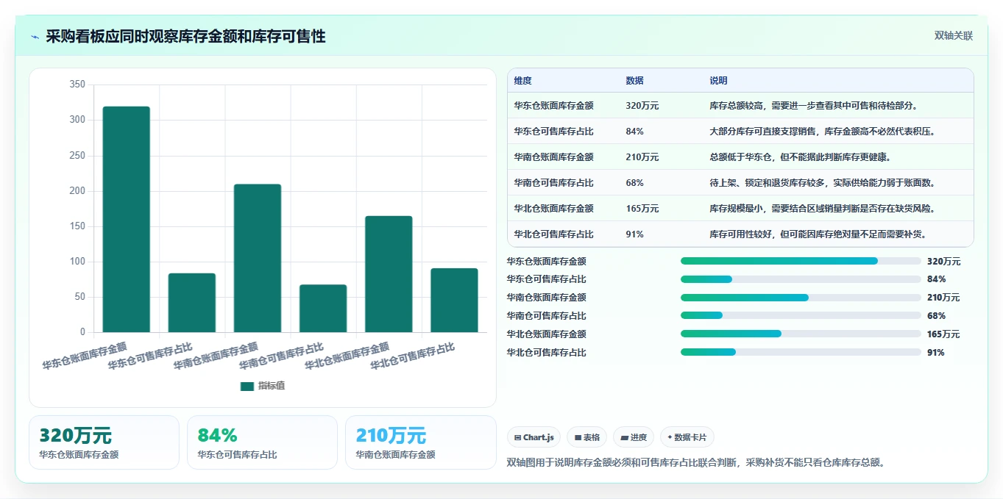This screenshot has width=1003, height=499.
Task: Click the 维度 column header
Action: (523, 81)
